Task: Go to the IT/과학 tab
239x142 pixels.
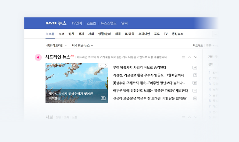Action: [x=129, y=34]
